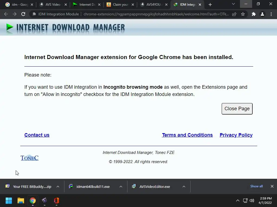
Task: Open the Windows Start menu
Action: [x=9, y=201]
